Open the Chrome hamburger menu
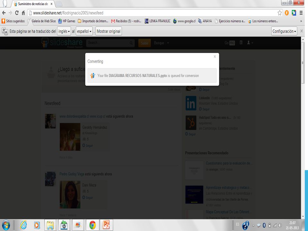This screenshot has height=231, width=308. coord(301,13)
